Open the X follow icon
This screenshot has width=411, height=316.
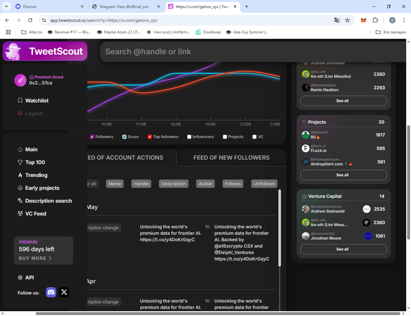[64, 292]
